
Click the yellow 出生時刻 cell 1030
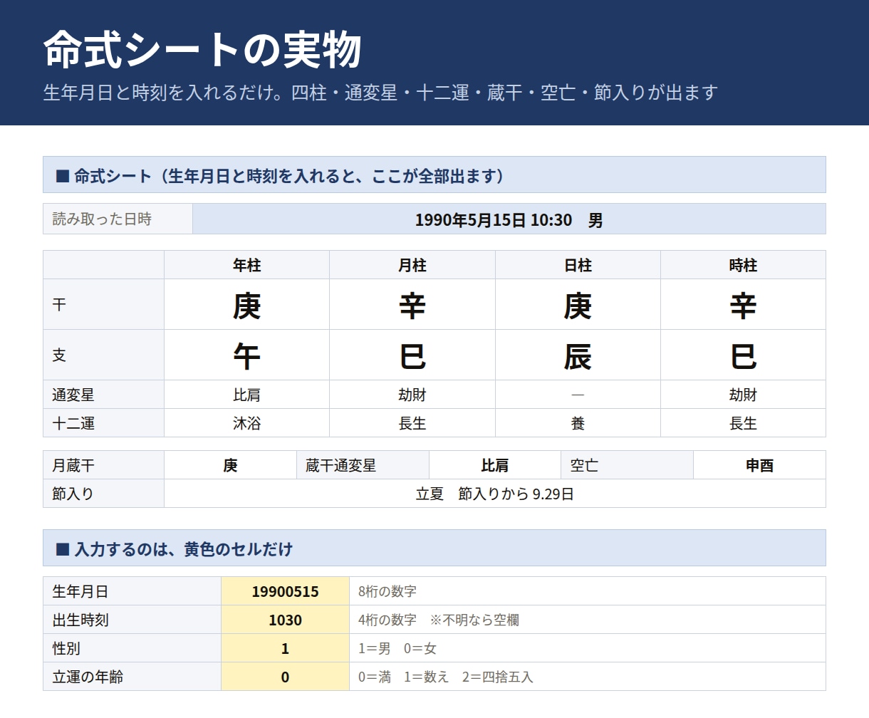click(x=285, y=620)
